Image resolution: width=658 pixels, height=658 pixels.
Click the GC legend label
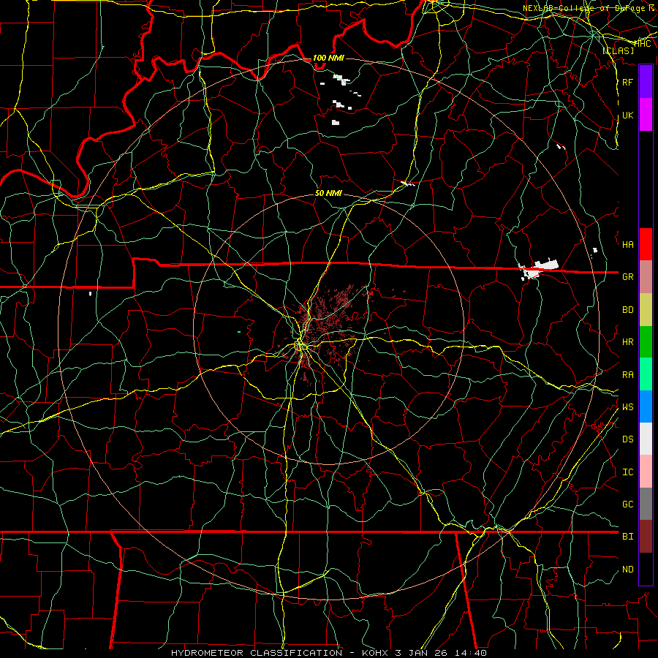pos(627,504)
